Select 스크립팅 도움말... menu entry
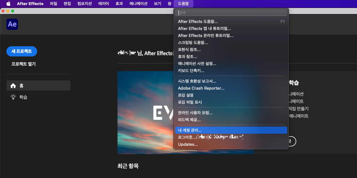 click(231, 43)
